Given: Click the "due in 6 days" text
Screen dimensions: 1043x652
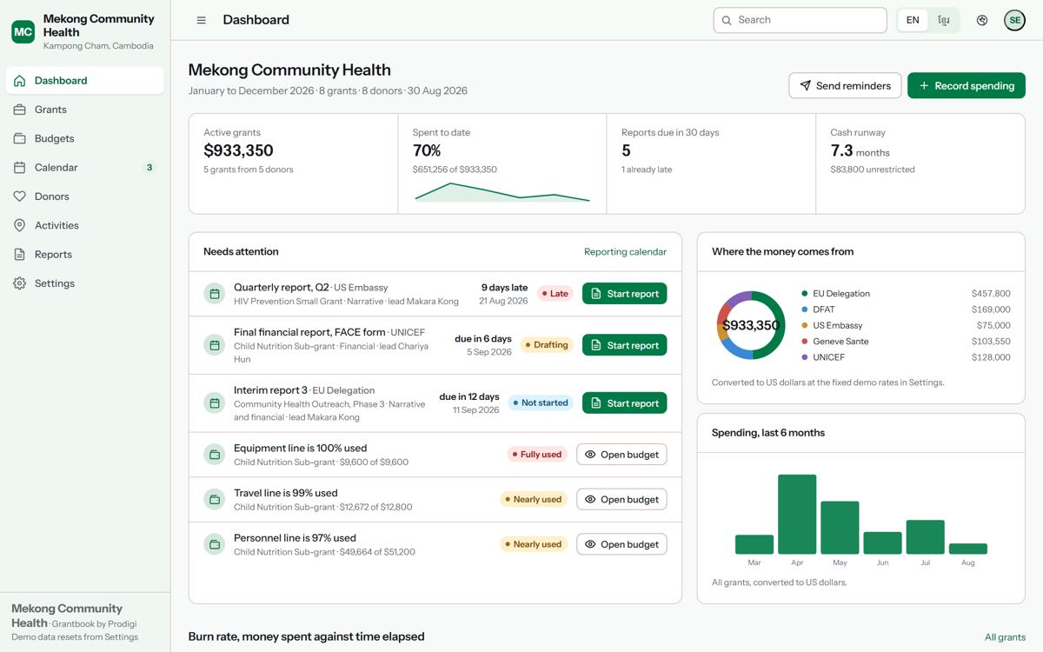Looking at the screenshot, I should [483, 339].
